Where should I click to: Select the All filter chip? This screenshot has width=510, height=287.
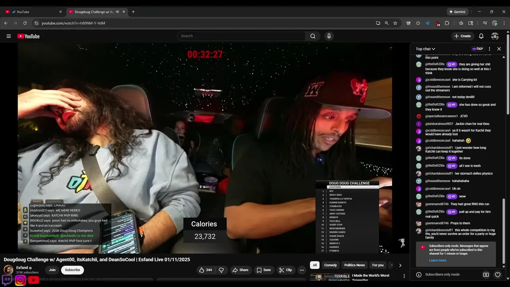[315, 265]
